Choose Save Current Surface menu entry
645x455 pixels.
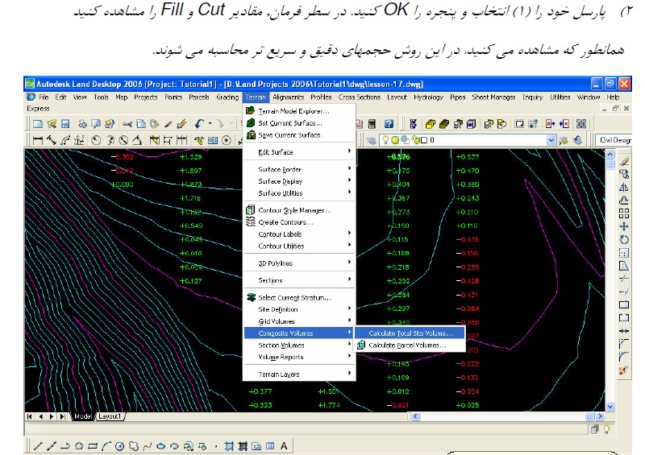[299, 134]
